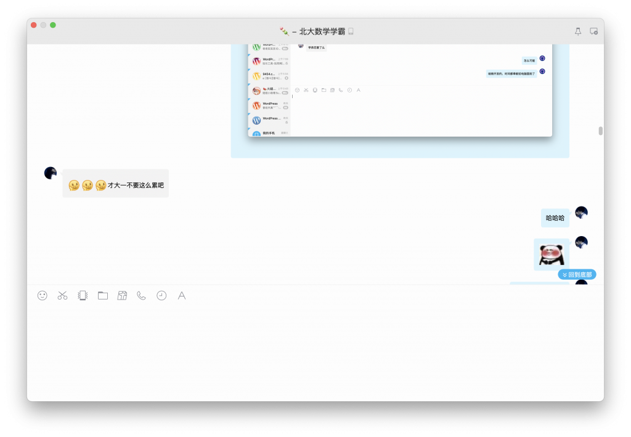The image size is (631, 437).
Task: Select the 才大一不要这么累吧 message bubble
Action: click(115, 183)
